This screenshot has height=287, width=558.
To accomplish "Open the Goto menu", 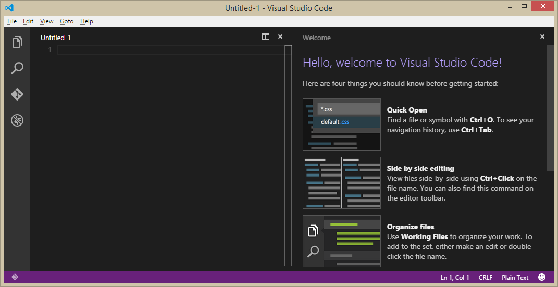I will pos(67,21).
